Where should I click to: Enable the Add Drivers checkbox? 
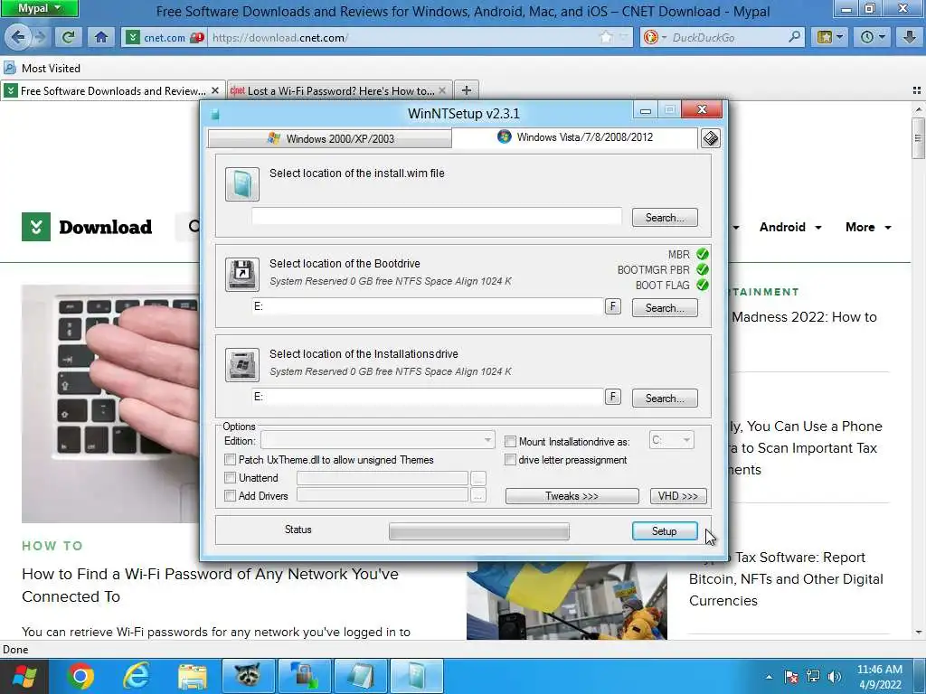tap(231, 496)
